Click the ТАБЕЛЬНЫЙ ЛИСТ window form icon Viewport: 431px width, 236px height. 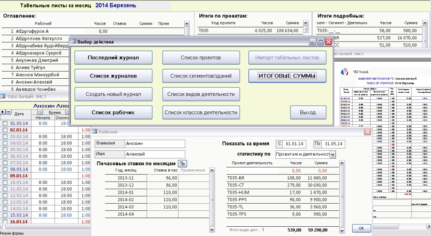3,96
